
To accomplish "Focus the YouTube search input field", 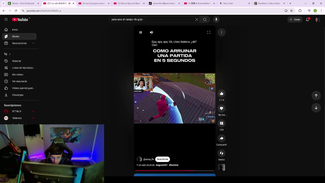I will click(152, 20).
